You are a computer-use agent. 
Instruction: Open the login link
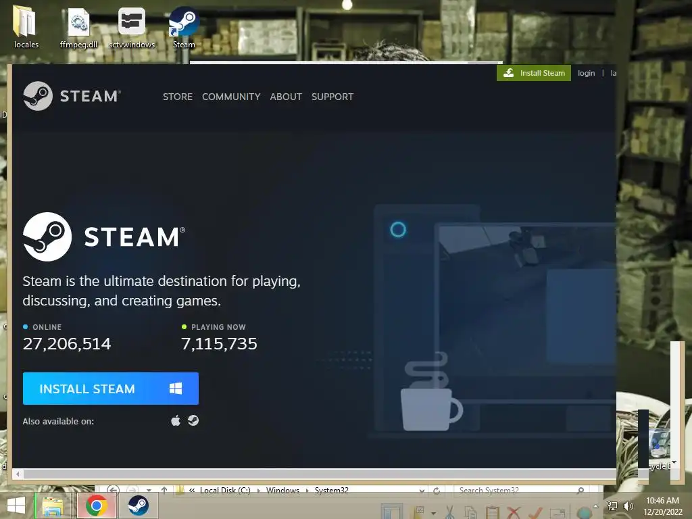[586, 73]
